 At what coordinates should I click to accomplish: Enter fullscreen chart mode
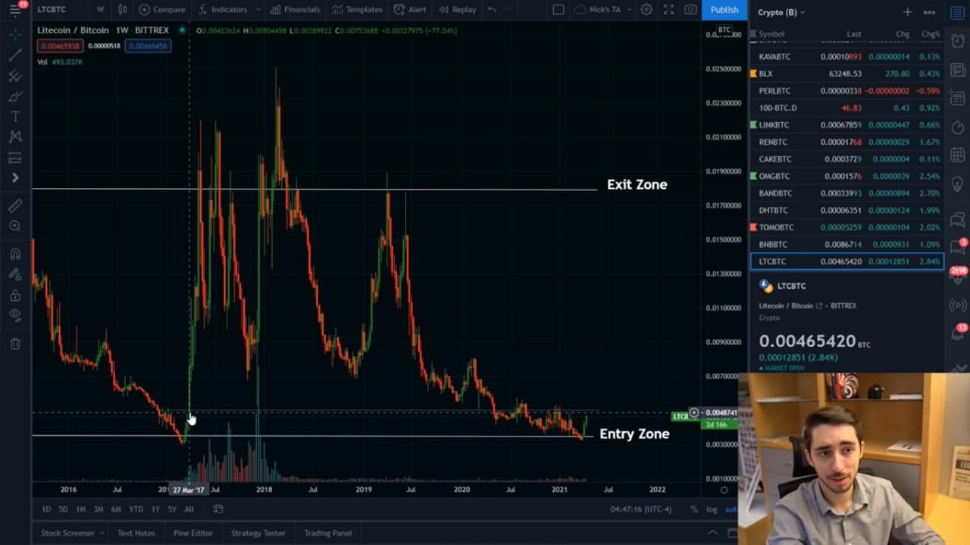[x=668, y=10]
